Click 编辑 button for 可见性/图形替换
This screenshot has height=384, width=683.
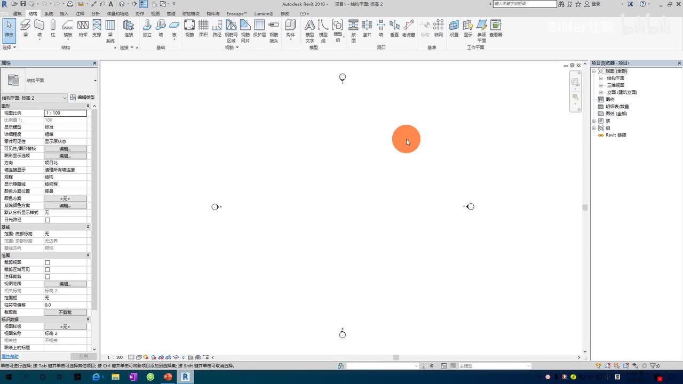(65, 149)
